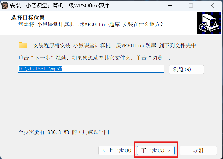
Task: Click the 选择目标位置 heading
Action: [x=28, y=18]
